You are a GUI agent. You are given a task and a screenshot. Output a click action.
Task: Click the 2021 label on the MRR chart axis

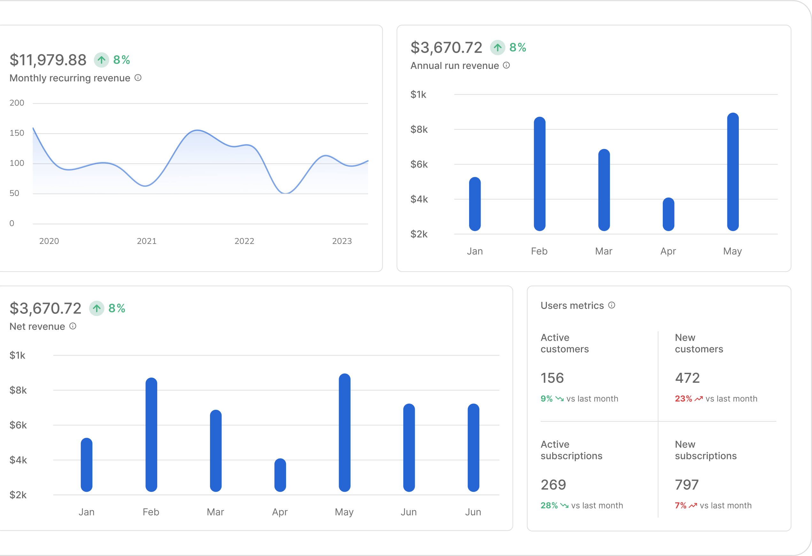click(146, 241)
